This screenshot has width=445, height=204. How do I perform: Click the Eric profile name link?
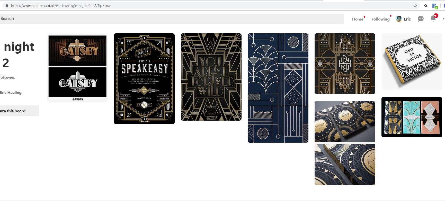click(407, 19)
